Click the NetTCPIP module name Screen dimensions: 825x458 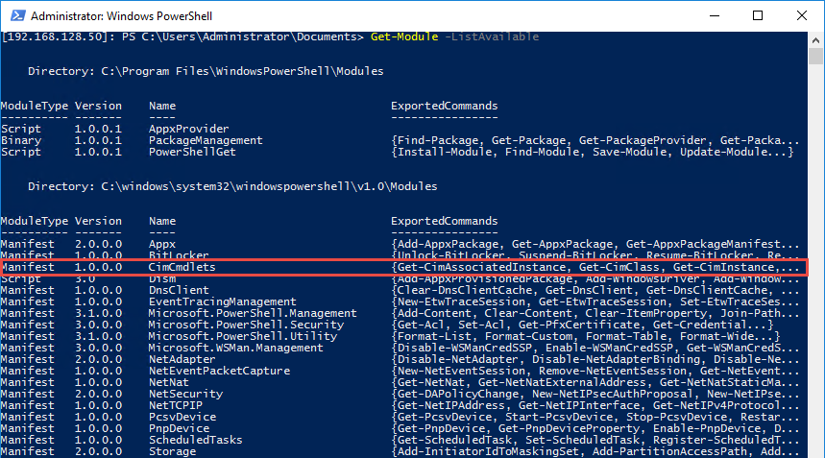click(175, 406)
